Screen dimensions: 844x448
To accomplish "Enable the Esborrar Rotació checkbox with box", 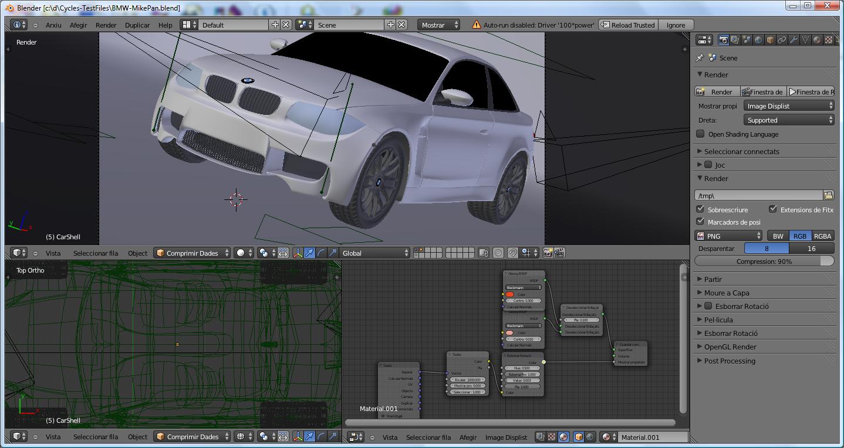I will [708, 306].
